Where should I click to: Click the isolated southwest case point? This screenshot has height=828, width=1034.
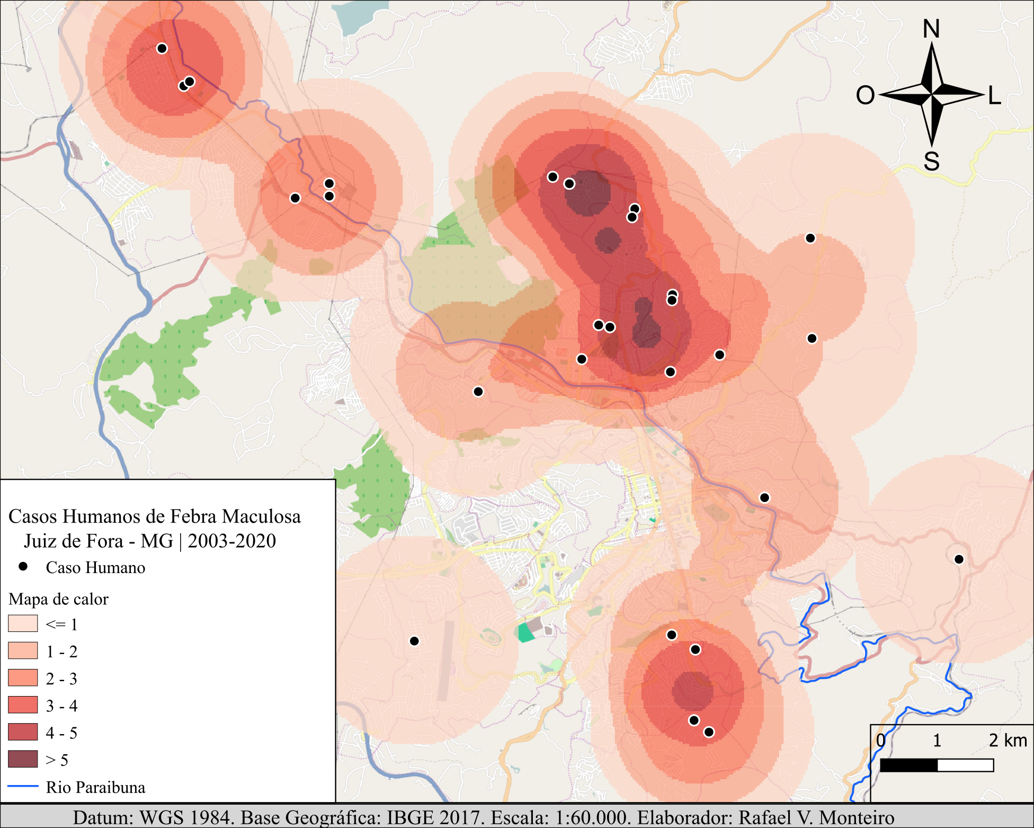coord(414,641)
